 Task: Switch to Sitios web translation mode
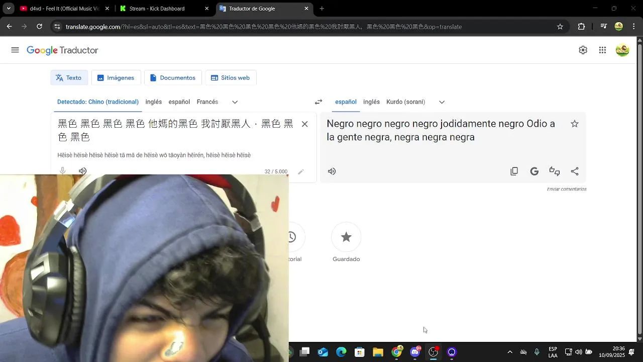(x=231, y=78)
